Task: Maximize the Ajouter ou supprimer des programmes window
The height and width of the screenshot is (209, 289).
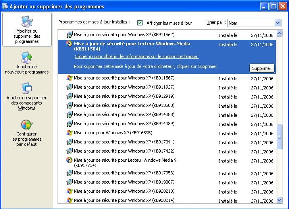Action: 274,6
